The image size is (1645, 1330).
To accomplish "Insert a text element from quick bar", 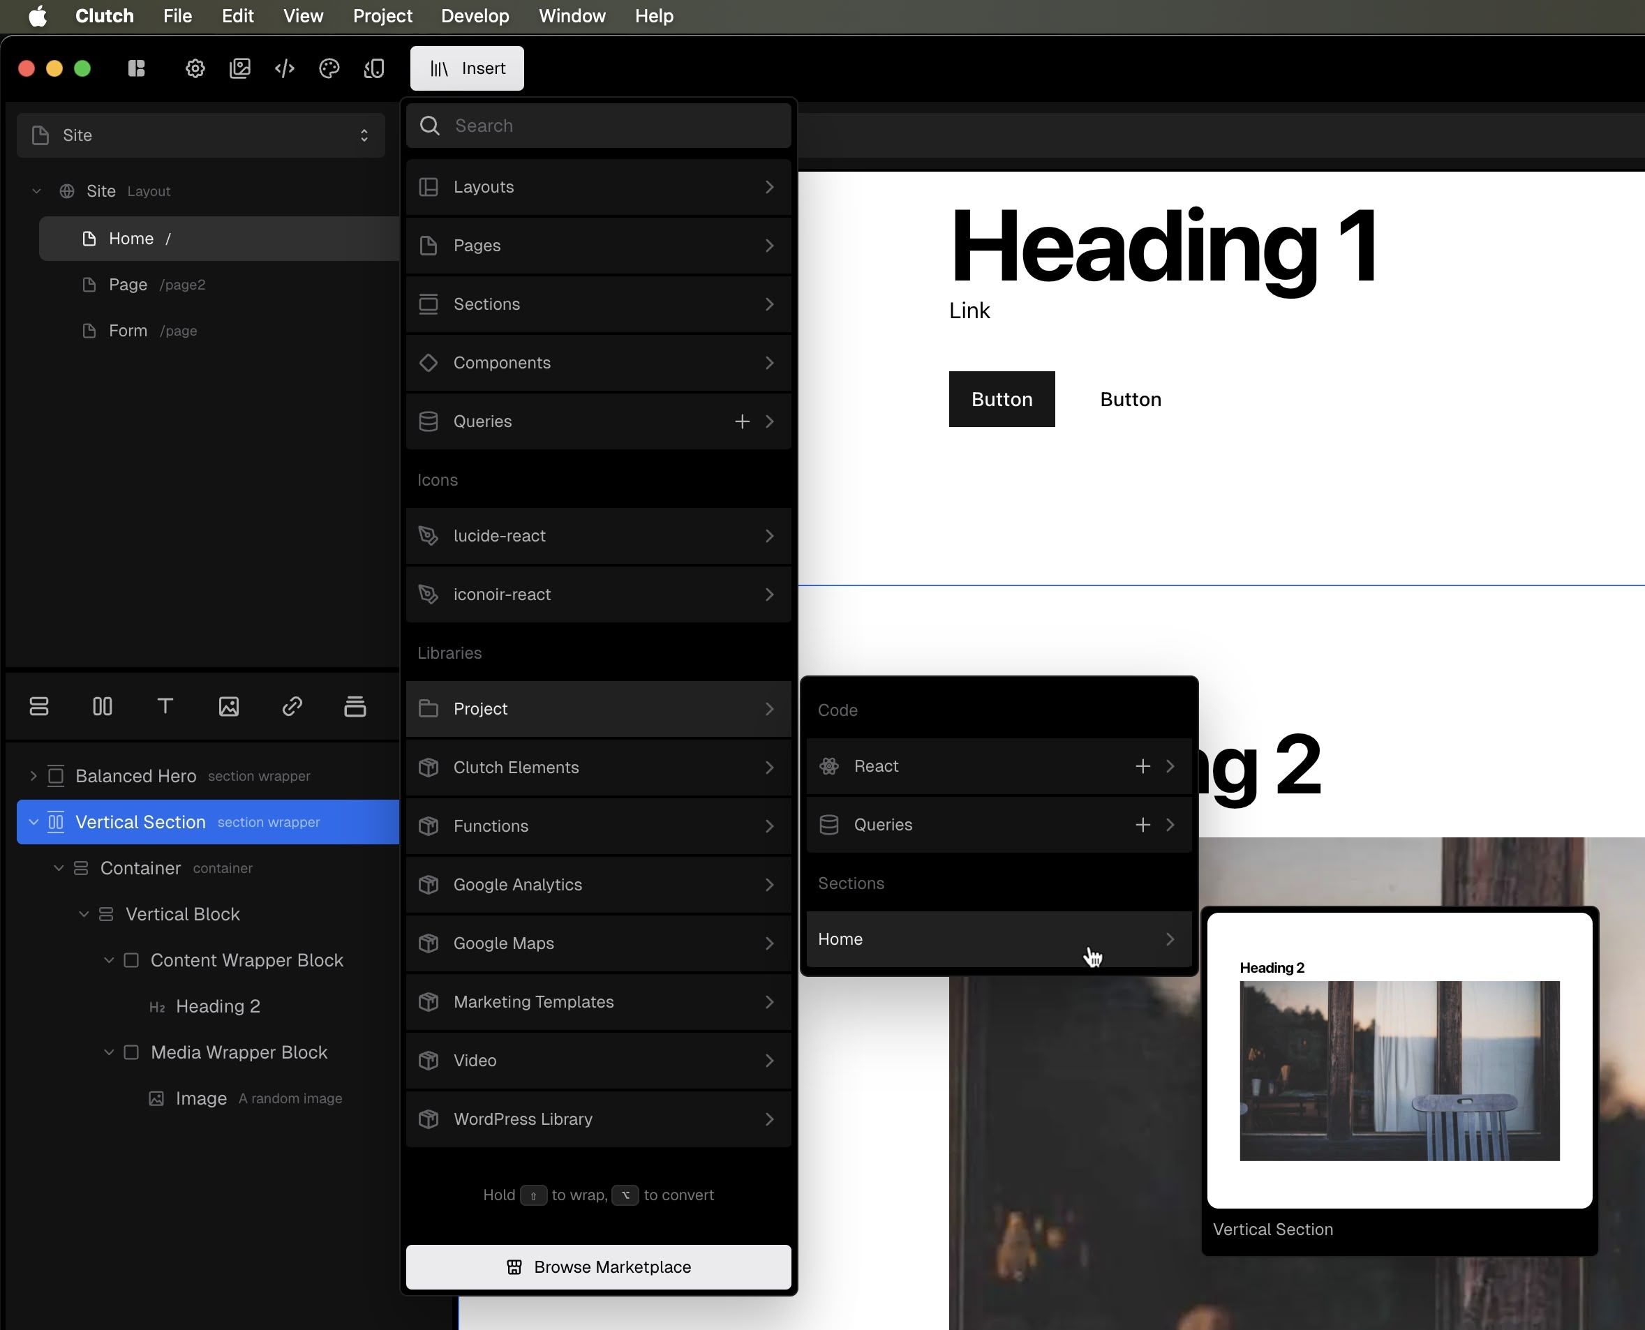I will (x=165, y=706).
